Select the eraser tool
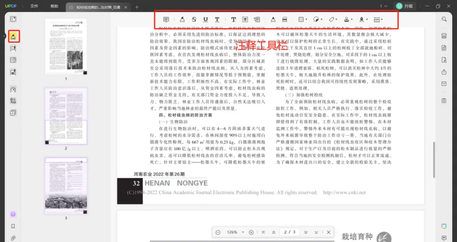Image resolution: width=457 pixels, height=242 pixels. click(x=285, y=20)
